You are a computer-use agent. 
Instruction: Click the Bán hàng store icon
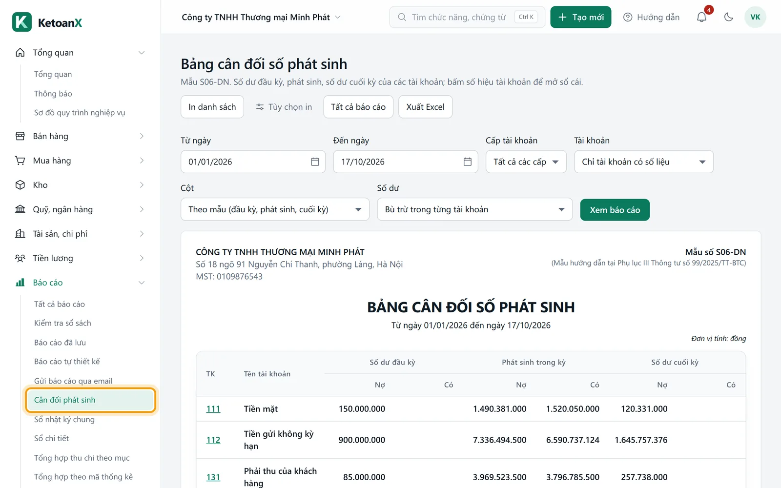pos(20,136)
